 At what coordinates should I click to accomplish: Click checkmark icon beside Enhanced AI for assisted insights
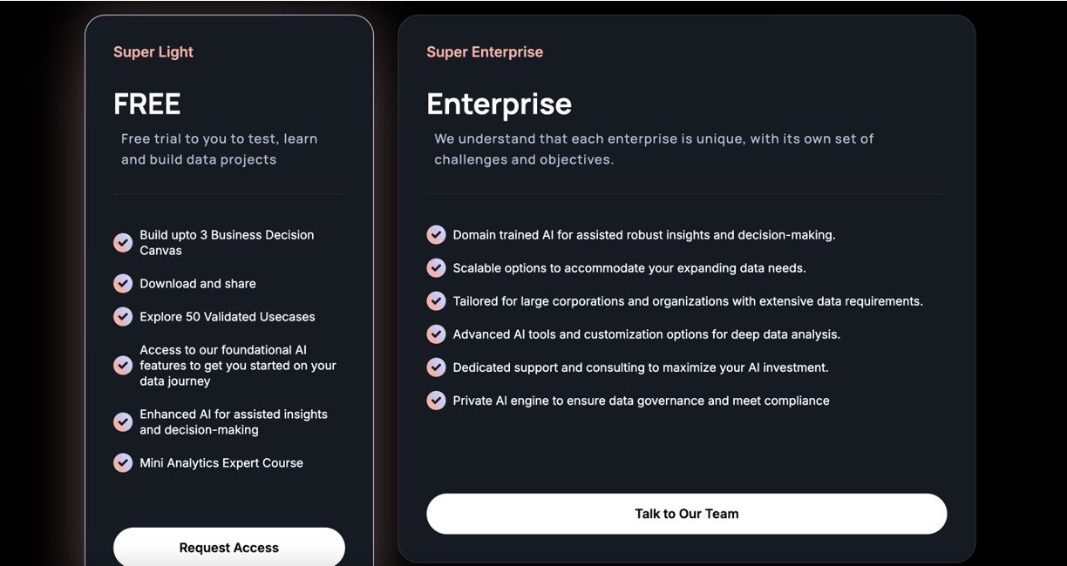click(x=123, y=422)
